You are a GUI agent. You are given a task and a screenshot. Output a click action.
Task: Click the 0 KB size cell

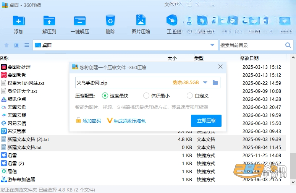pos(187,147)
